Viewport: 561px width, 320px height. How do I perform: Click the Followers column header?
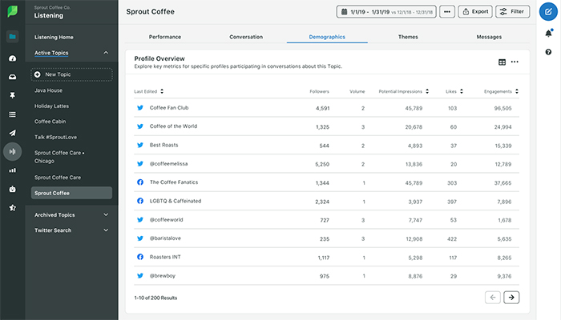pyautogui.click(x=319, y=91)
